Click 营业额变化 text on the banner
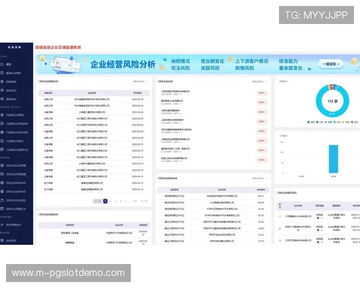The image size is (360, 288). 212,61
